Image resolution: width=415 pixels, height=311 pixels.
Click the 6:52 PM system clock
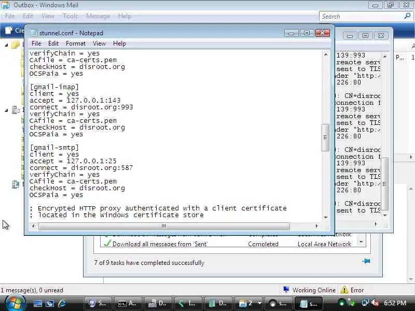[395, 303]
